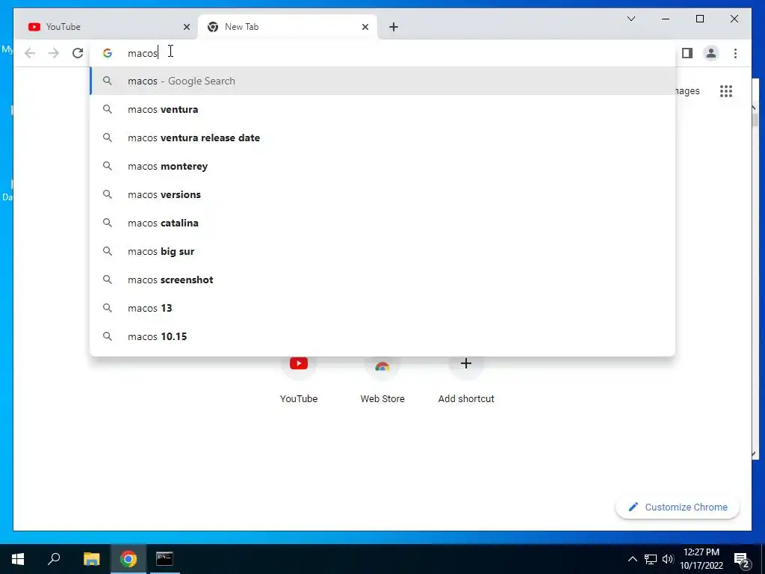Image resolution: width=765 pixels, height=574 pixels.
Task: Open the Command Prompt taskbar icon
Action: pos(164,559)
